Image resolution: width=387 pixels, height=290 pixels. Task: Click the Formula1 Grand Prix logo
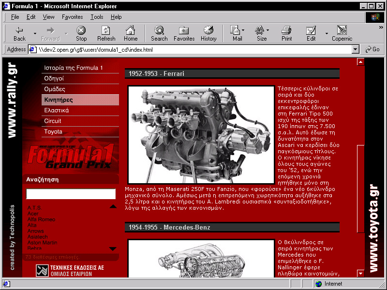tap(71, 156)
